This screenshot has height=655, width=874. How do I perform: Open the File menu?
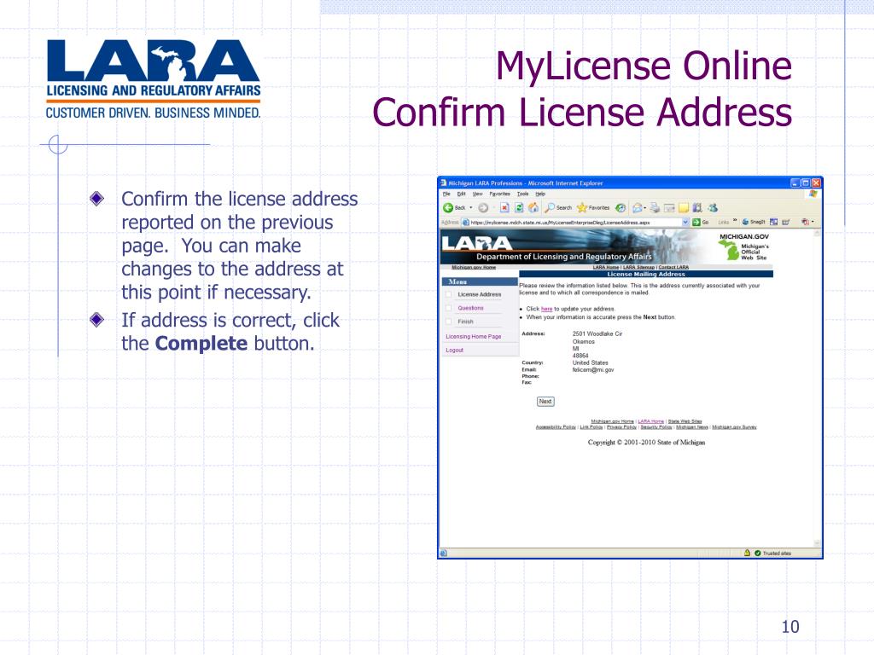coord(446,194)
